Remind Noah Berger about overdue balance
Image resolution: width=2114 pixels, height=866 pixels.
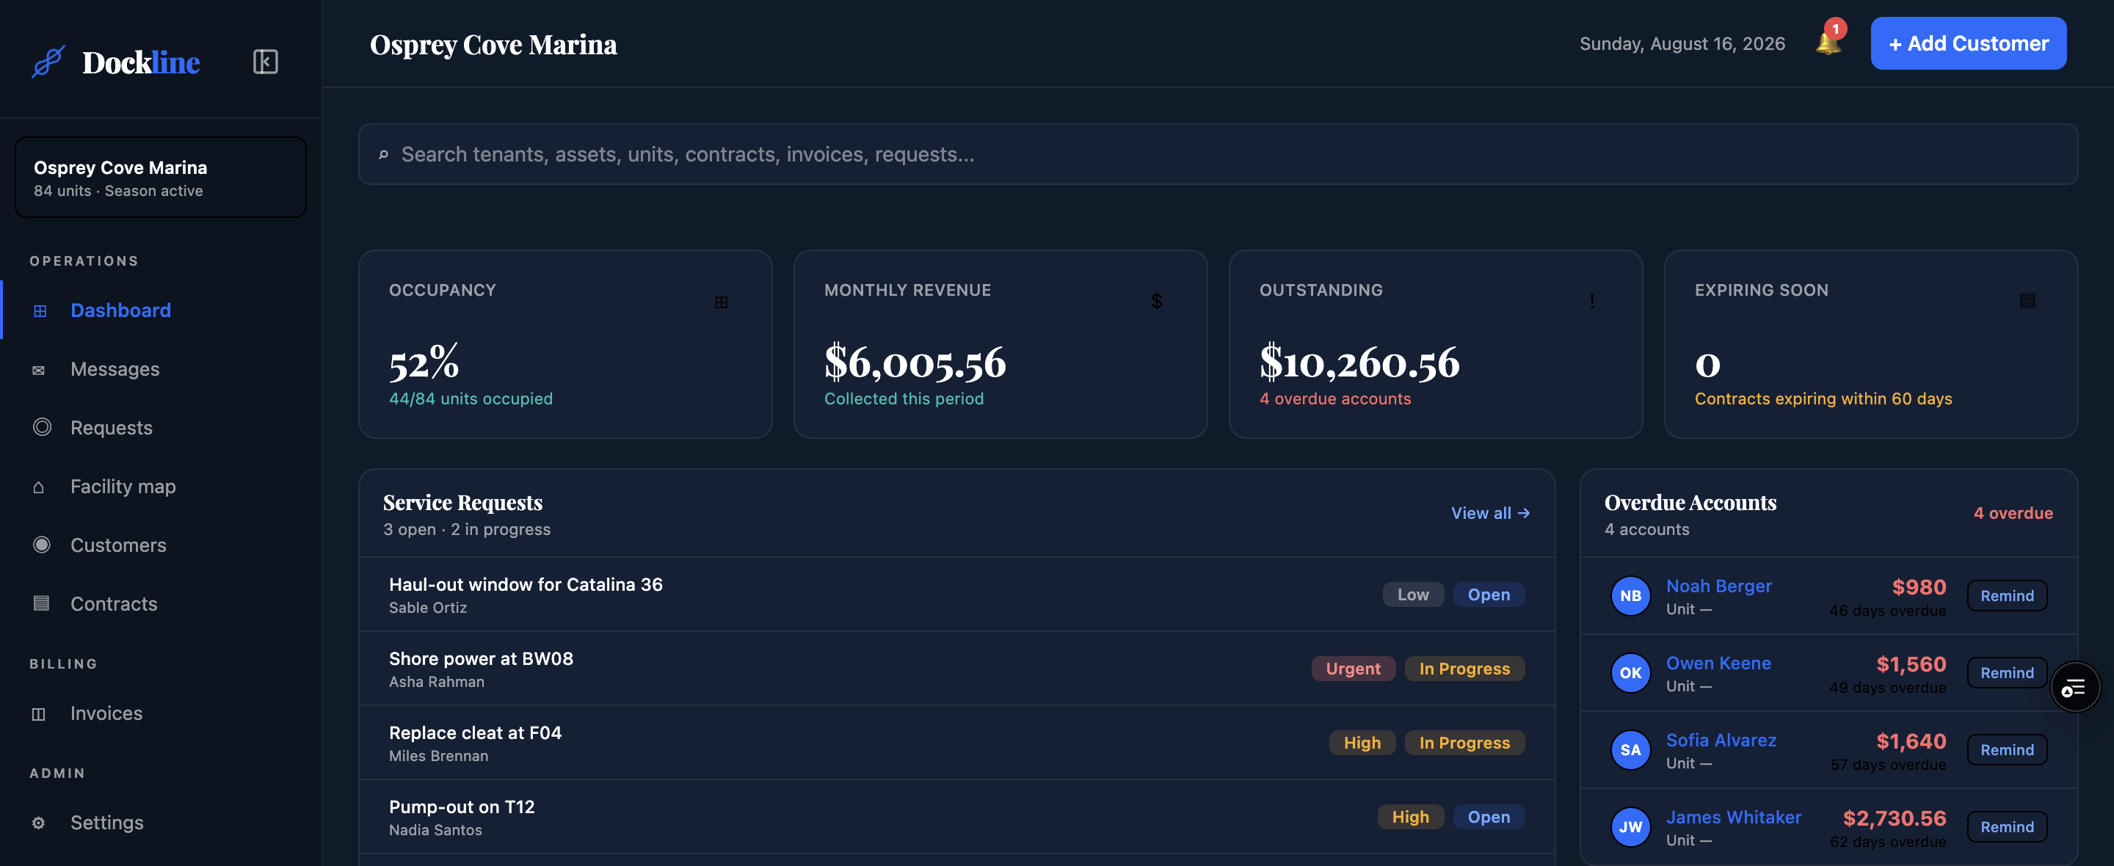point(2007,596)
